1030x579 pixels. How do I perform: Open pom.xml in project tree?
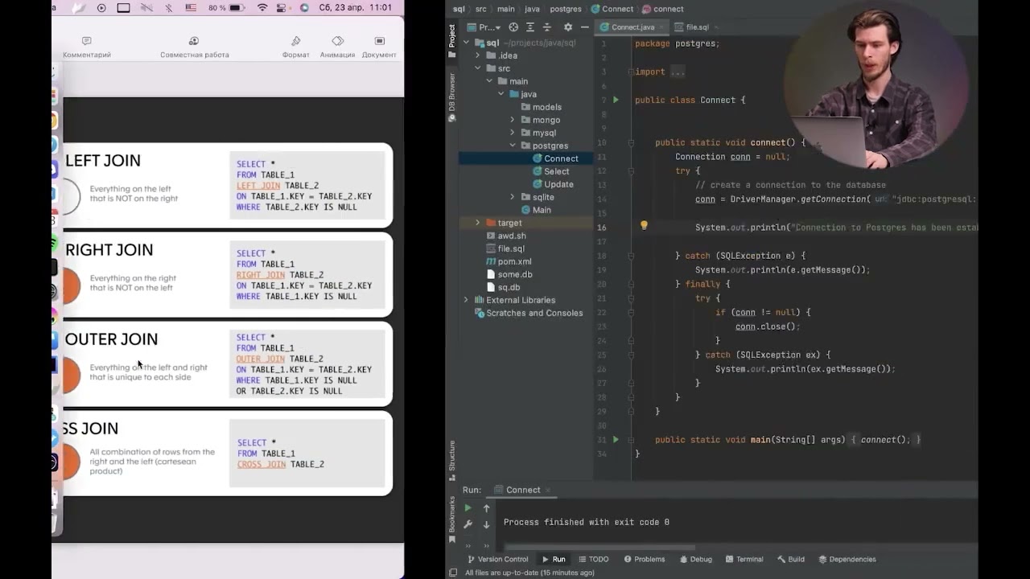pyautogui.click(x=509, y=261)
